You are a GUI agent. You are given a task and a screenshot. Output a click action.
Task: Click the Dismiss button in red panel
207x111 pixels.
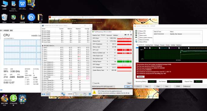141,77
